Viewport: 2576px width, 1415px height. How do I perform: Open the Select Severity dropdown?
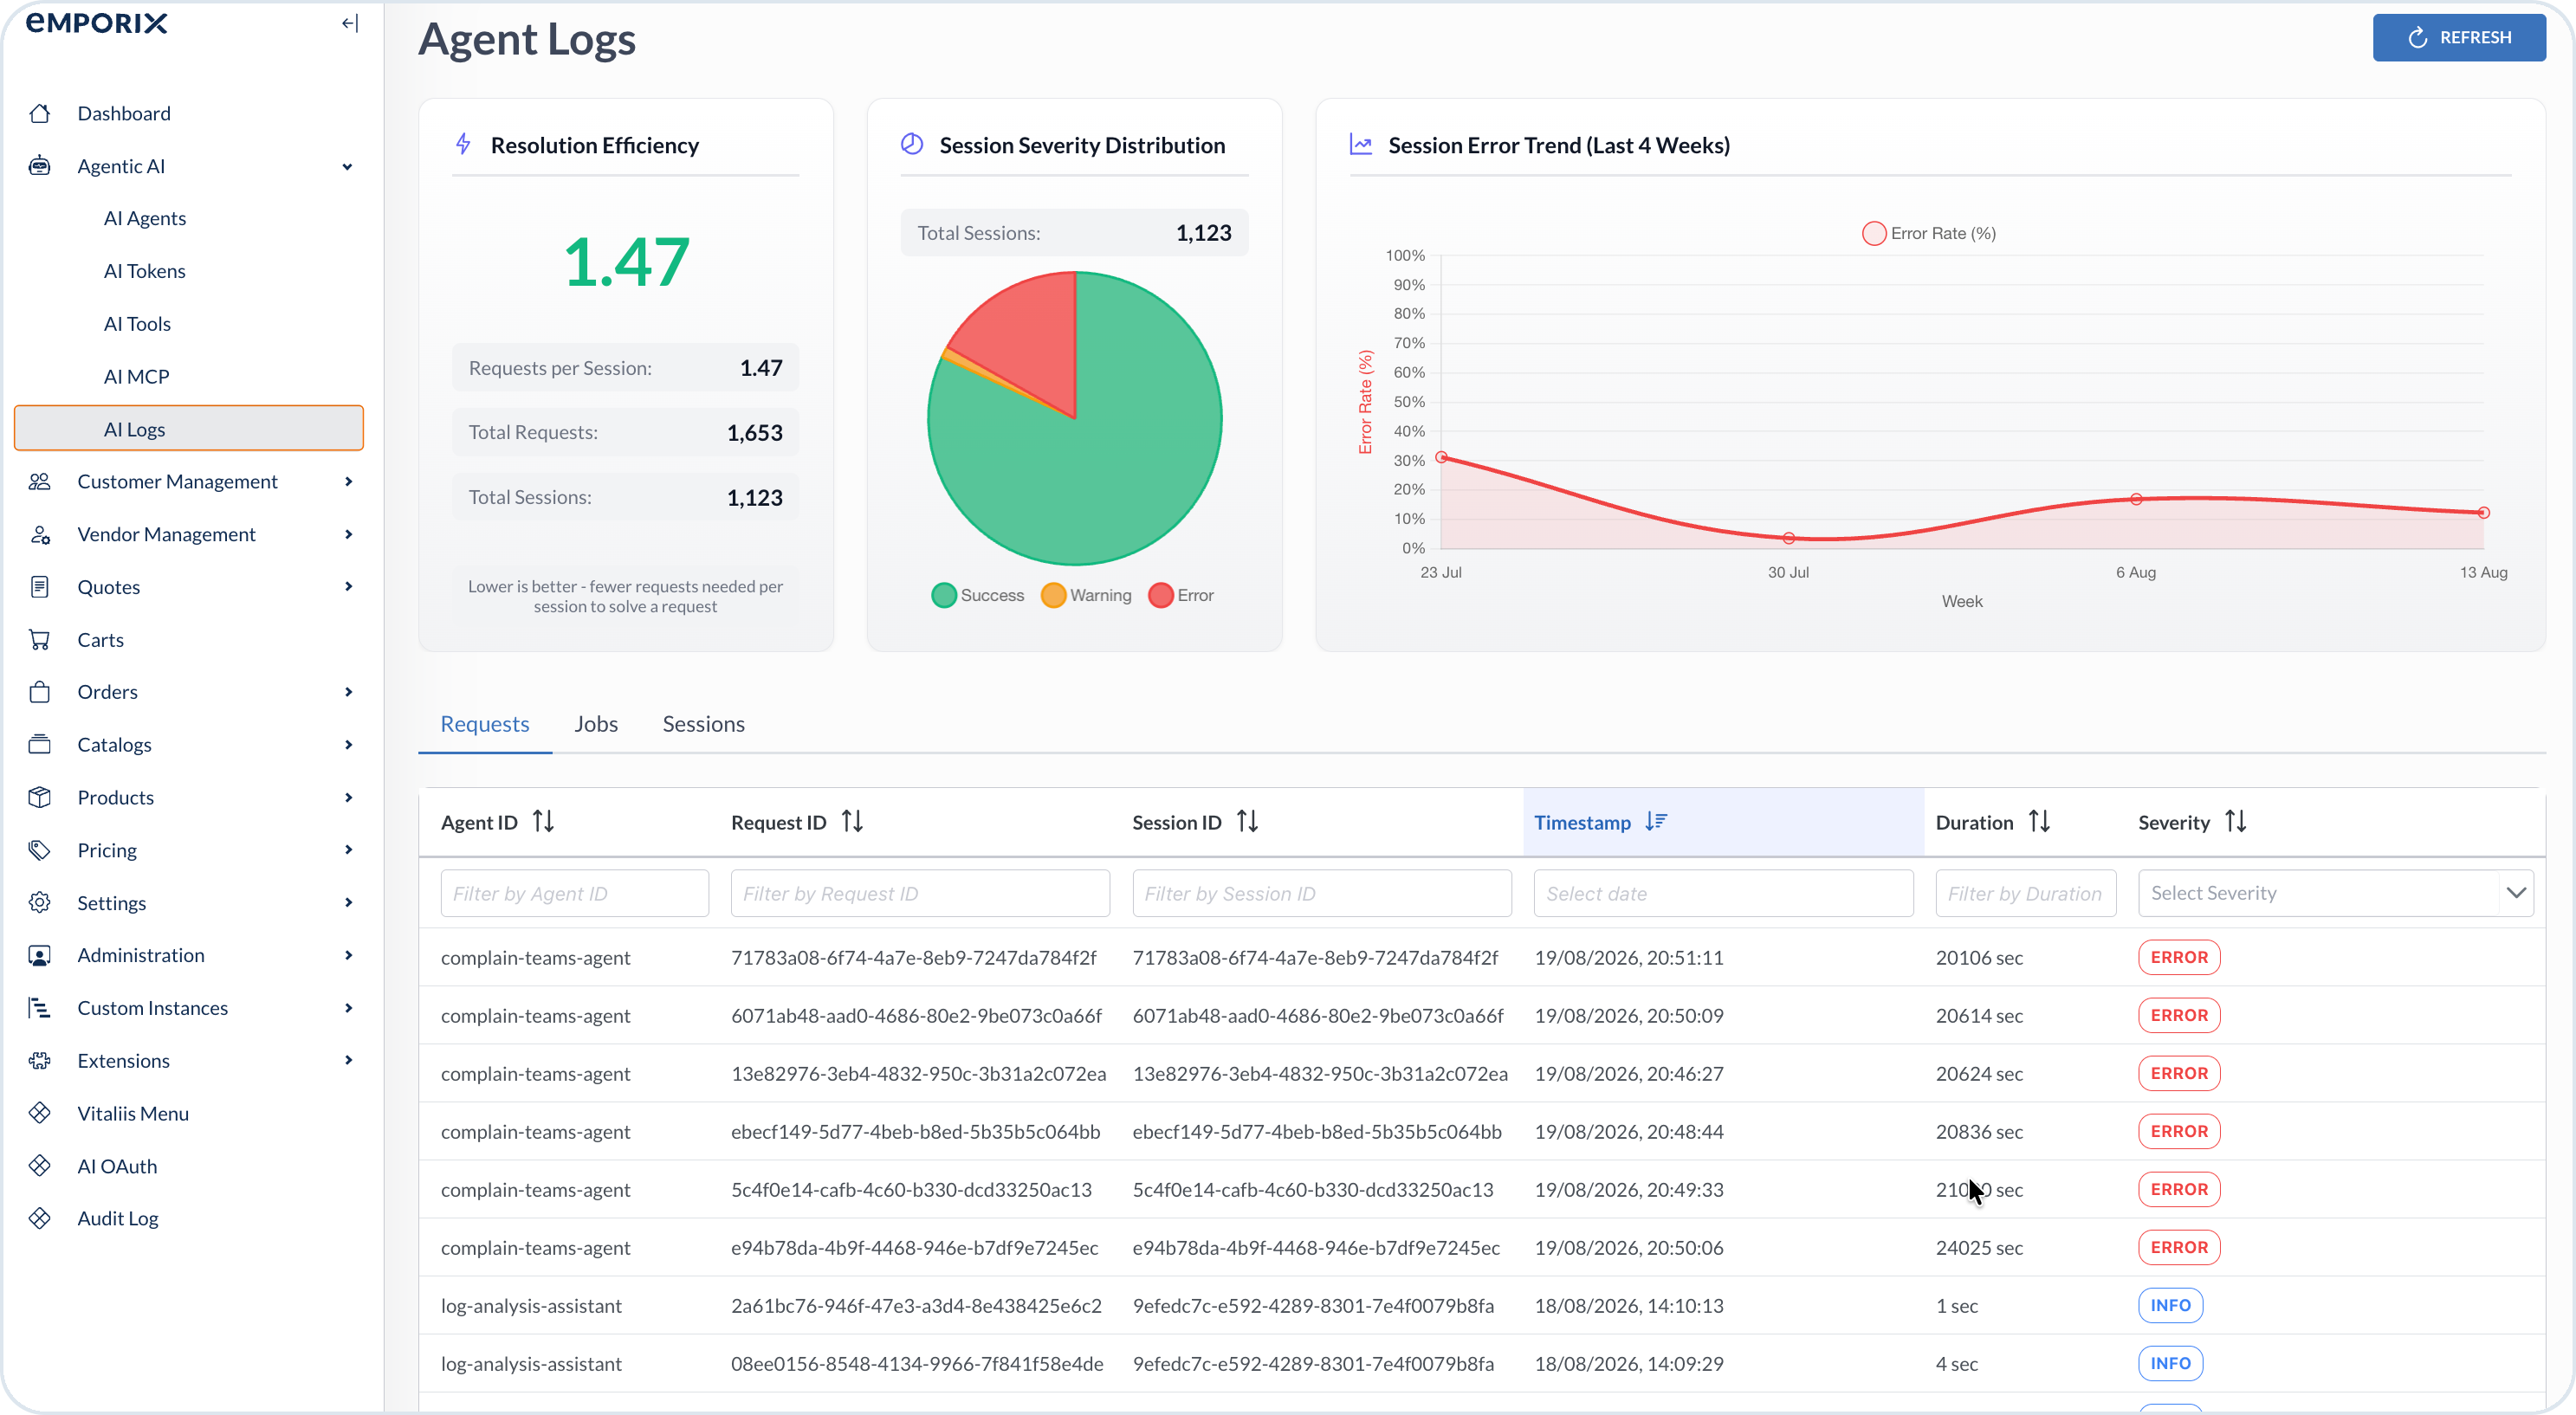[x=2335, y=893]
